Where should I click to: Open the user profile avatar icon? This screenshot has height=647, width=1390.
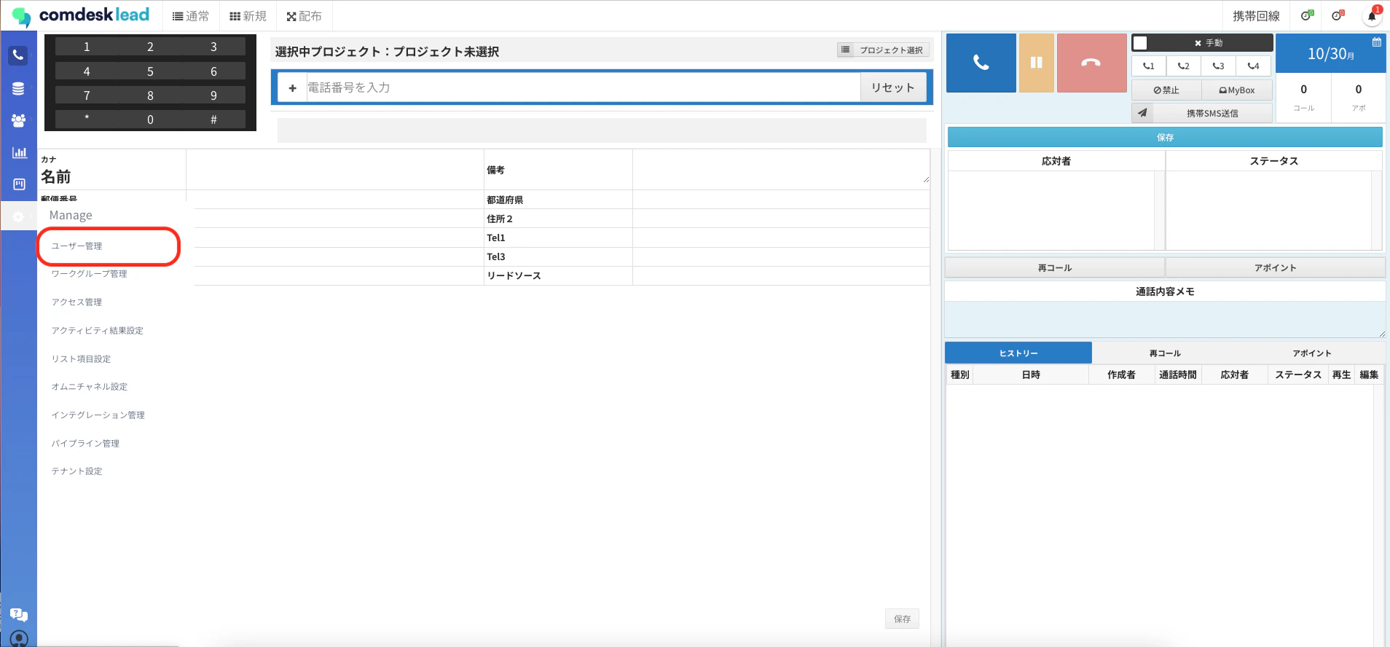point(19,639)
